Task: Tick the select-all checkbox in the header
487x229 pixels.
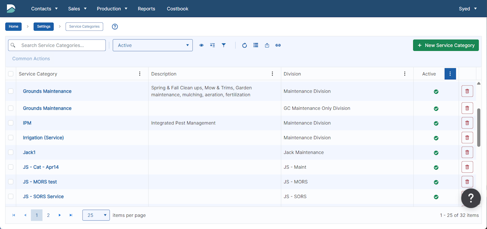Action: (11, 74)
